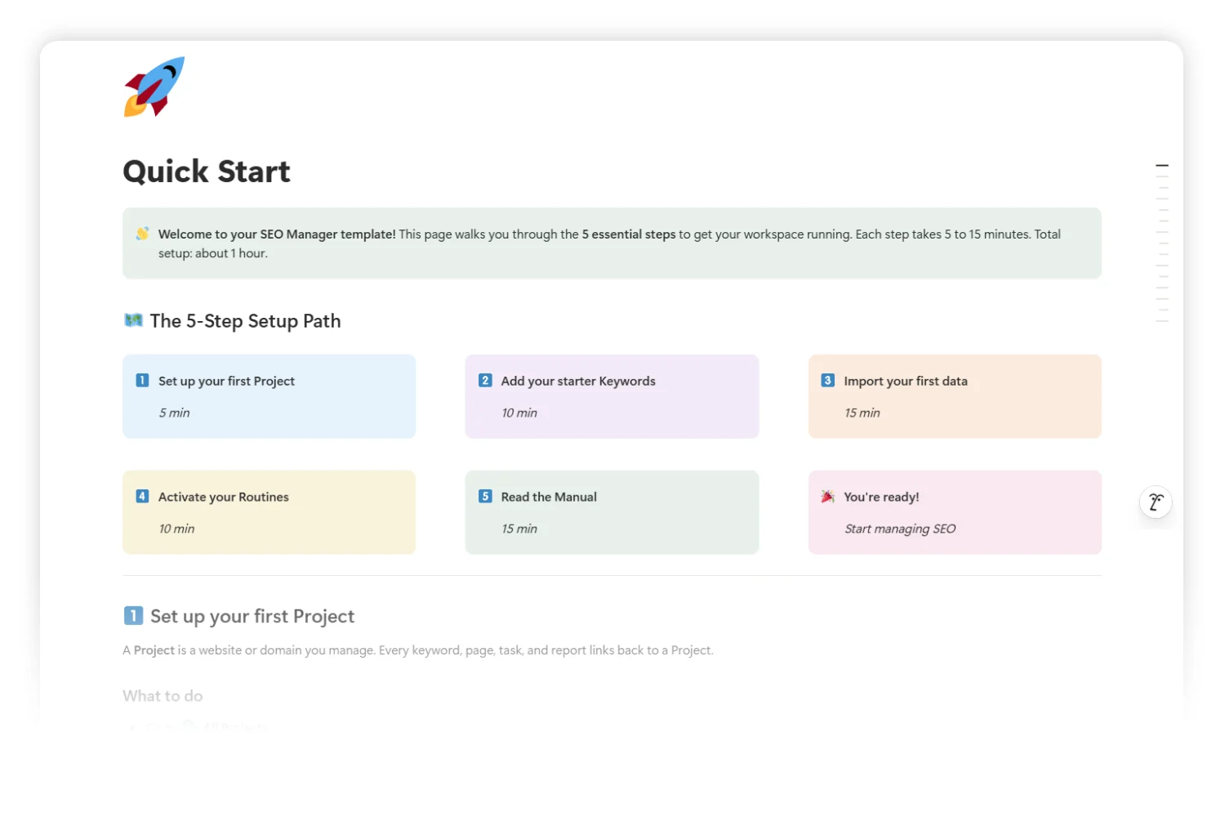Click the map icon beside 5-Step Setup Path
The width and height of the screenshot is (1225, 817).
133,320
